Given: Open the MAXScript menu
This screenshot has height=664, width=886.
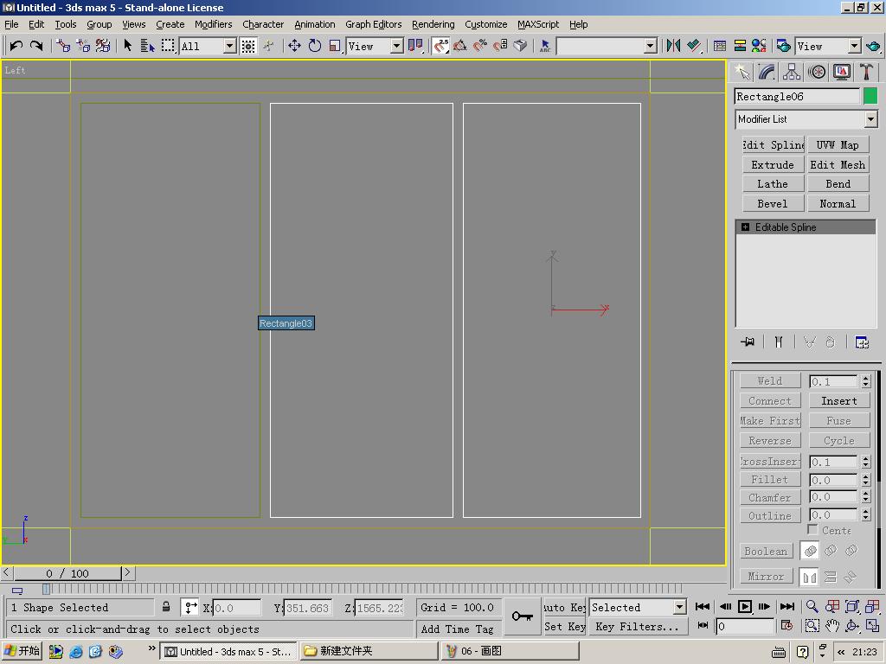Looking at the screenshot, I should click(538, 24).
